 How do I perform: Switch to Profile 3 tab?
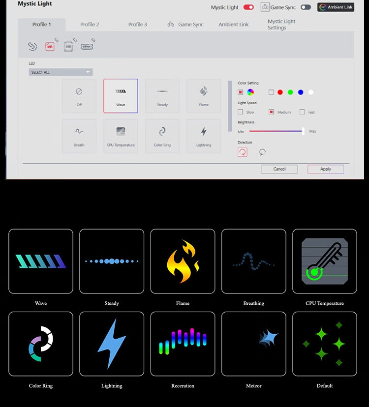tap(137, 25)
